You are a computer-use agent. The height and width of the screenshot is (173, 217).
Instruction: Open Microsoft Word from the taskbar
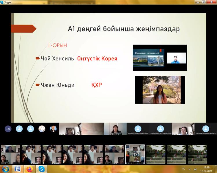click(17, 168)
